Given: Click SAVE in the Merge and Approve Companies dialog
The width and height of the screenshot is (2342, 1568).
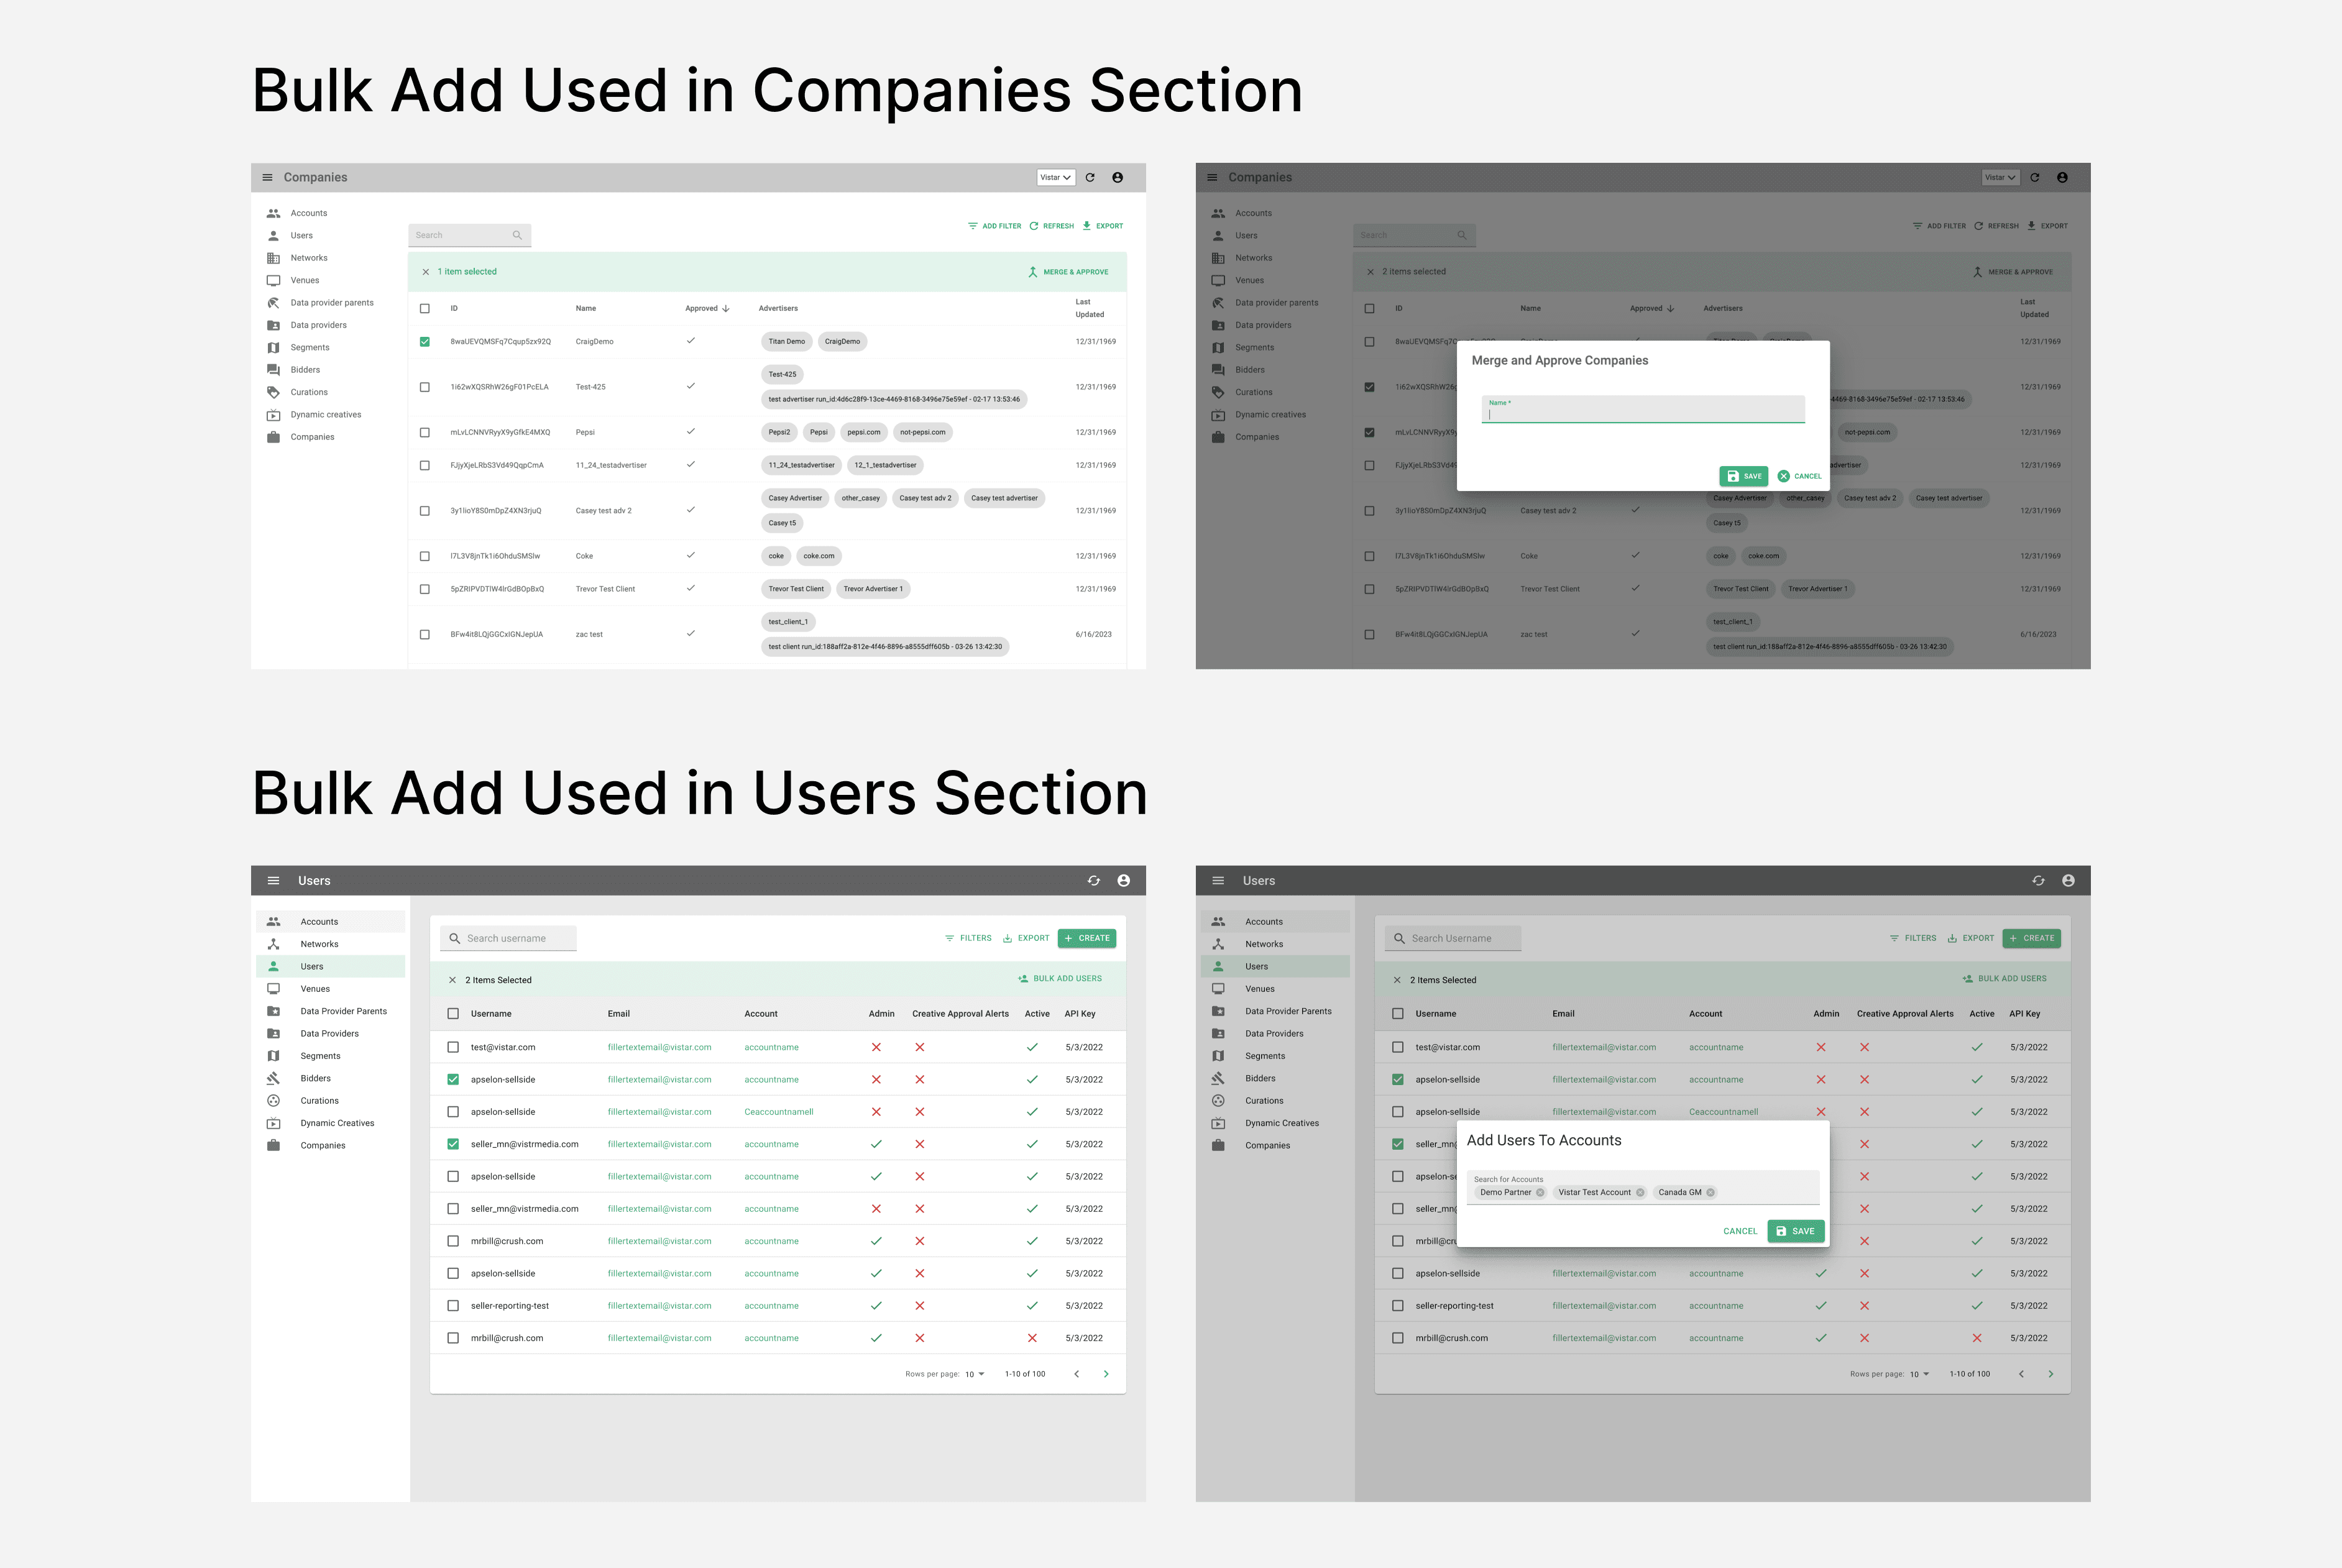Looking at the screenshot, I should [x=1743, y=476].
